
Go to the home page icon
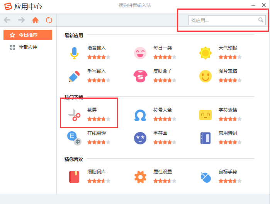pos(35,20)
